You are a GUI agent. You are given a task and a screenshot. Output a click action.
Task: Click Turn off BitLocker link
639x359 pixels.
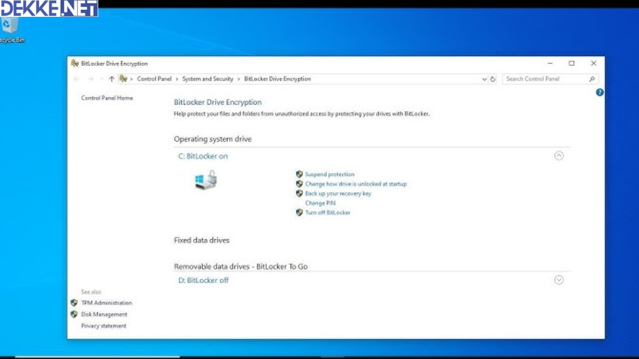[328, 212]
